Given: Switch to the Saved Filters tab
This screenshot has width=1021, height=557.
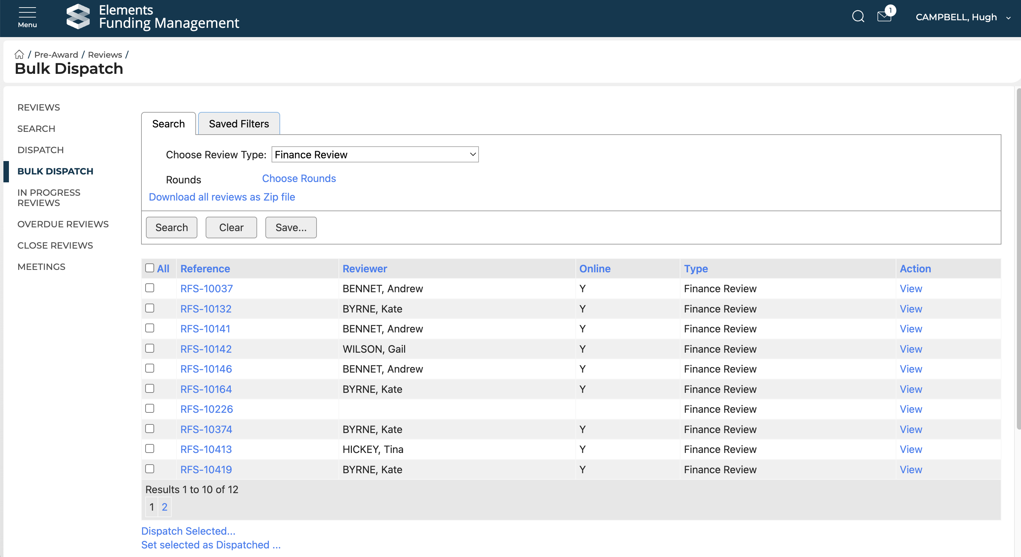Looking at the screenshot, I should click(239, 124).
